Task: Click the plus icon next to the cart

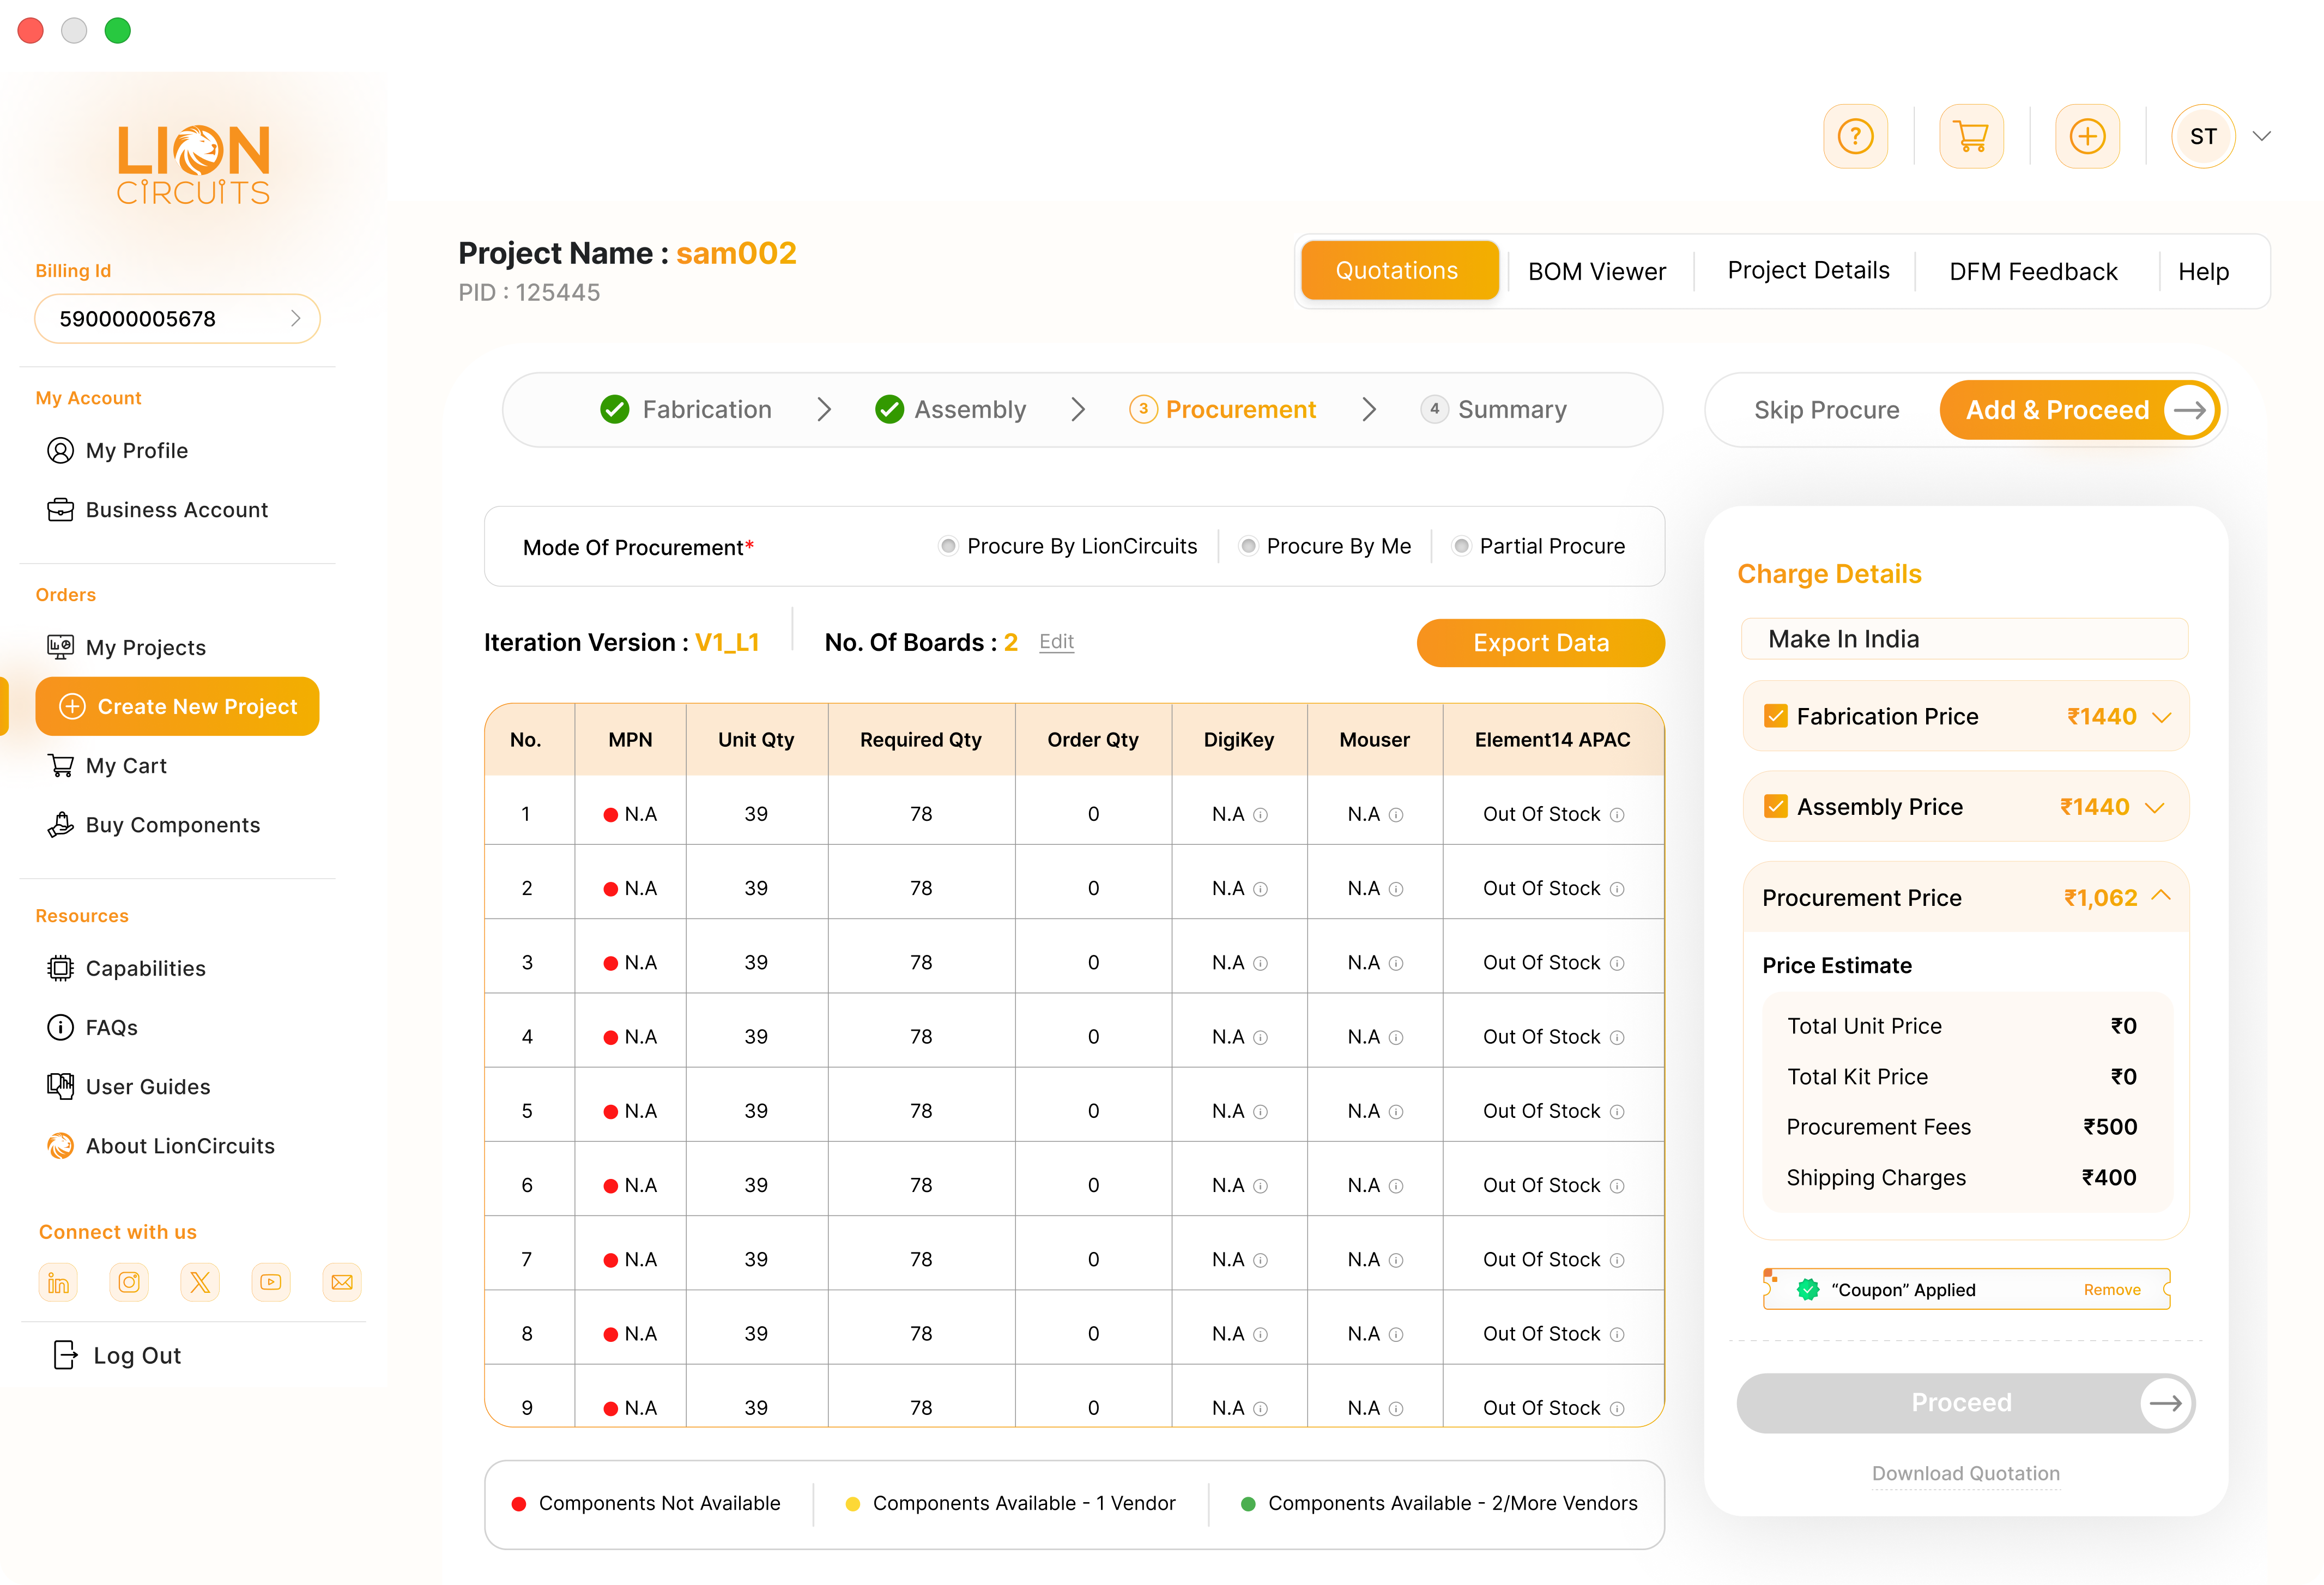Action: (2087, 136)
